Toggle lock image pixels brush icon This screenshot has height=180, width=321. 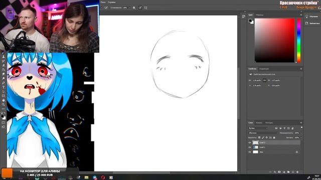click(263, 137)
